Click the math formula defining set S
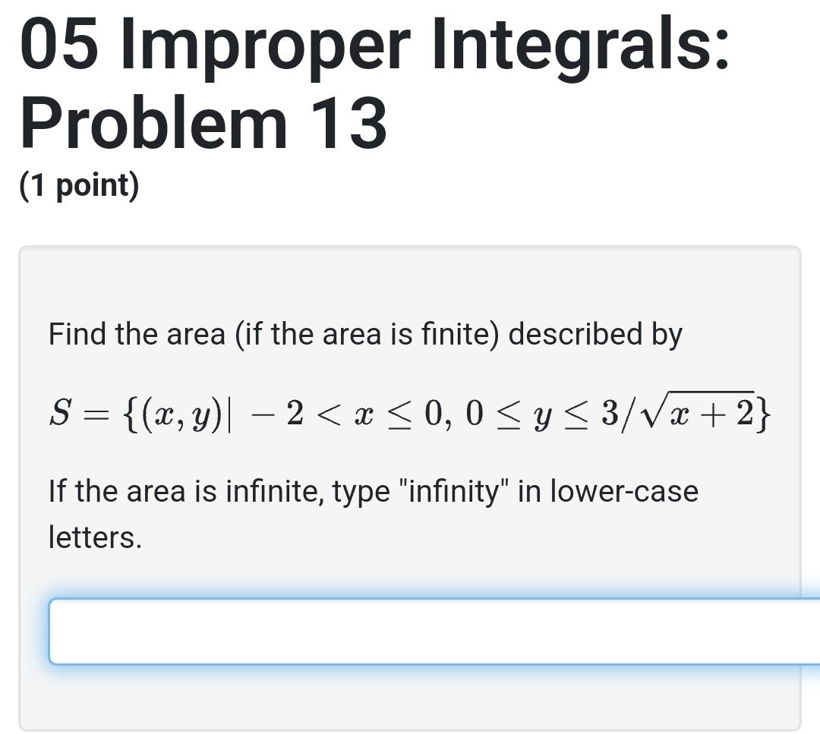This screenshot has height=734, width=820. pos(410,412)
